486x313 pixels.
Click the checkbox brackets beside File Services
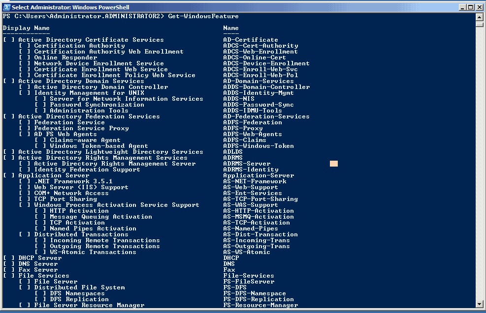(9, 276)
